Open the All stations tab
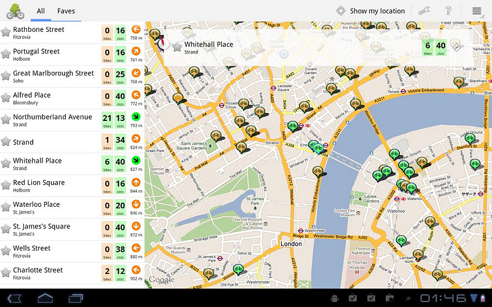Image resolution: width=492 pixels, height=307 pixels. point(41,11)
